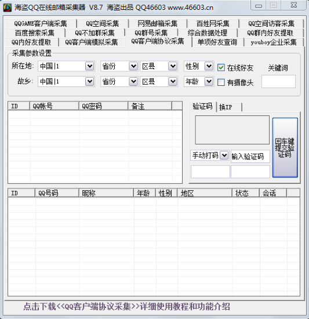Viewport: 309px width, 319px height.
Task: Click the 输入验证码 text field
Action: coord(250,156)
